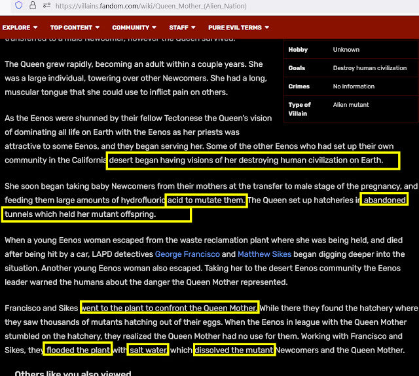The height and width of the screenshot is (376, 419).
Task: Open the STAFF menu
Action: [x=182, y=28]
